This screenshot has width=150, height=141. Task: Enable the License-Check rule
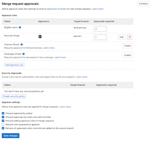click(127, 46)
